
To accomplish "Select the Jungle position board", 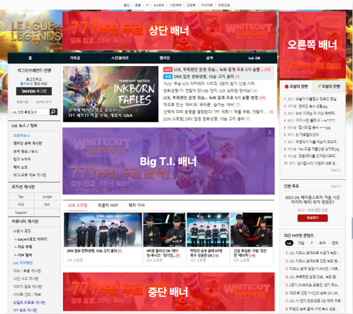I will 47,197.
